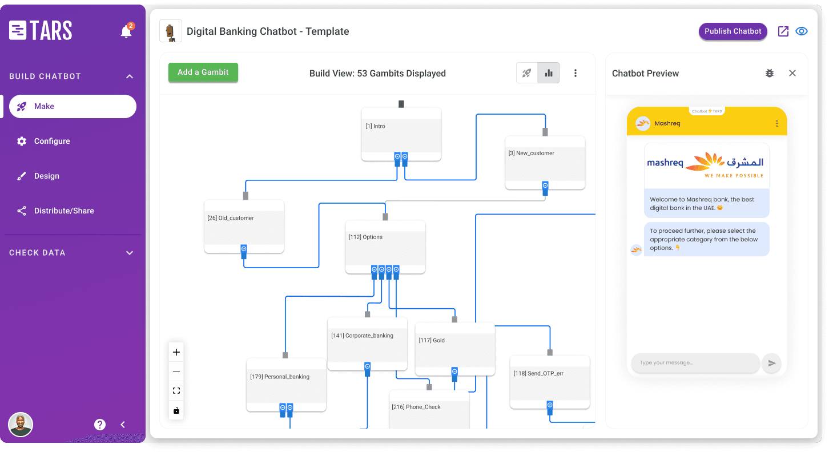Click the chatbot avatar beside the title

point(170,31)
